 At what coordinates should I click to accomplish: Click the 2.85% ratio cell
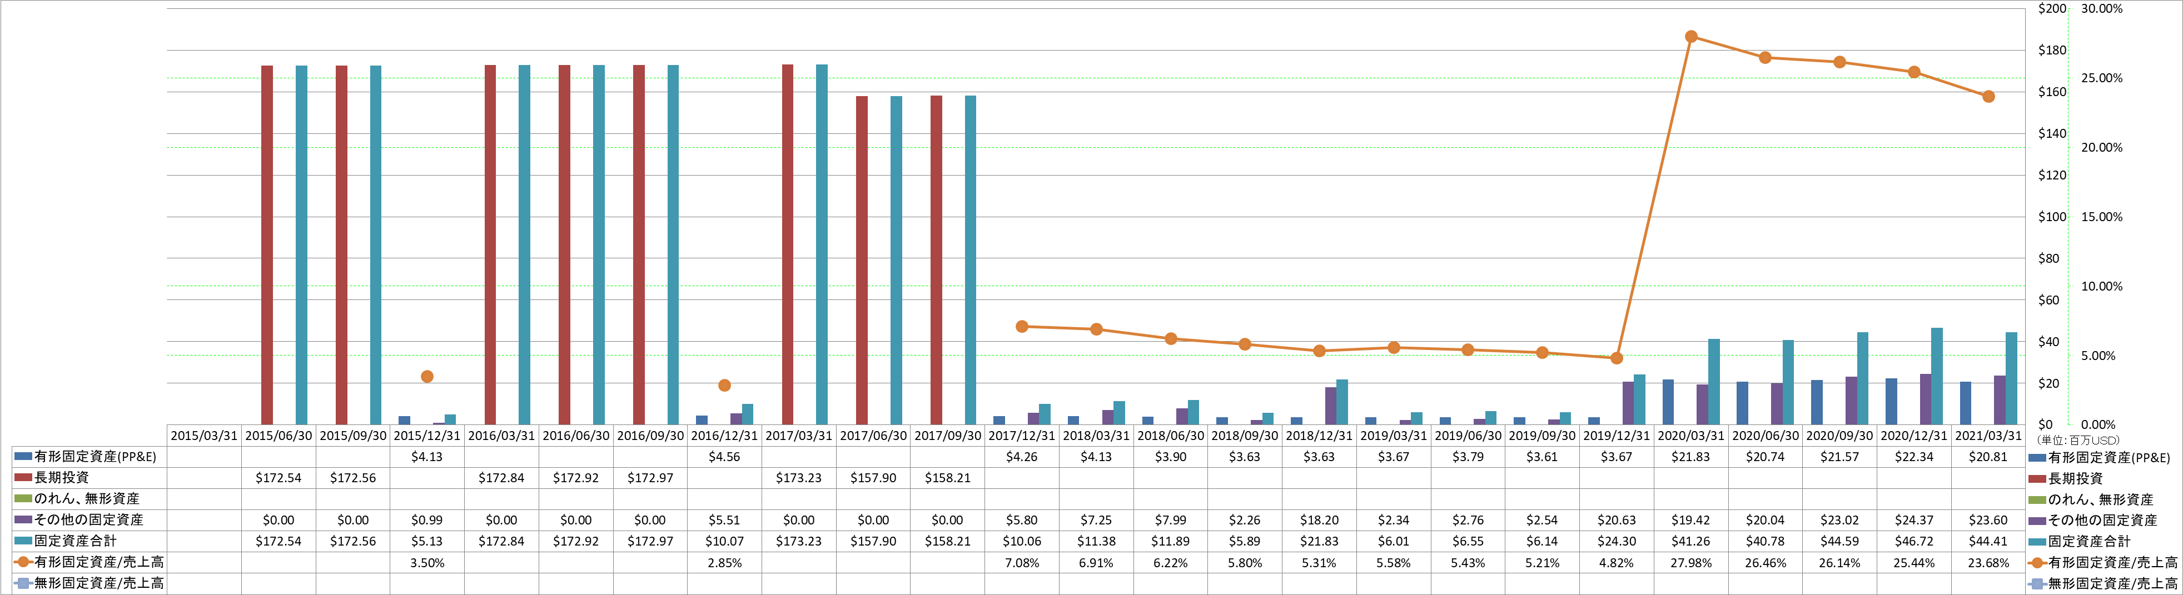[x=724, y=563]
